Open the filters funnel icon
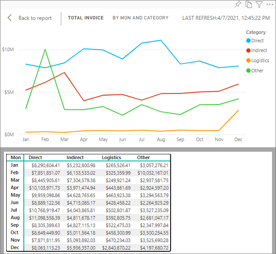276x254 pixels. click(x=259, y=4)
